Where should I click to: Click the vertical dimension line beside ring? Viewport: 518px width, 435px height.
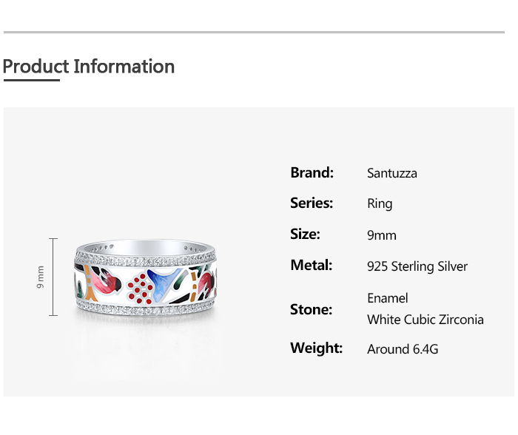click(53, 277)
